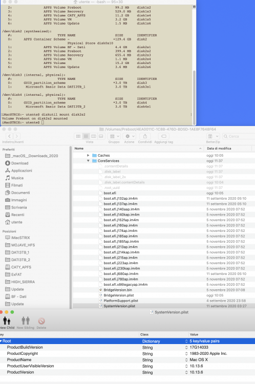Click the Cerca search field

pos(239,136)
